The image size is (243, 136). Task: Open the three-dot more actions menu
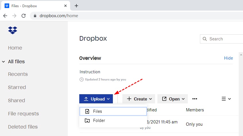coord(195,99)
